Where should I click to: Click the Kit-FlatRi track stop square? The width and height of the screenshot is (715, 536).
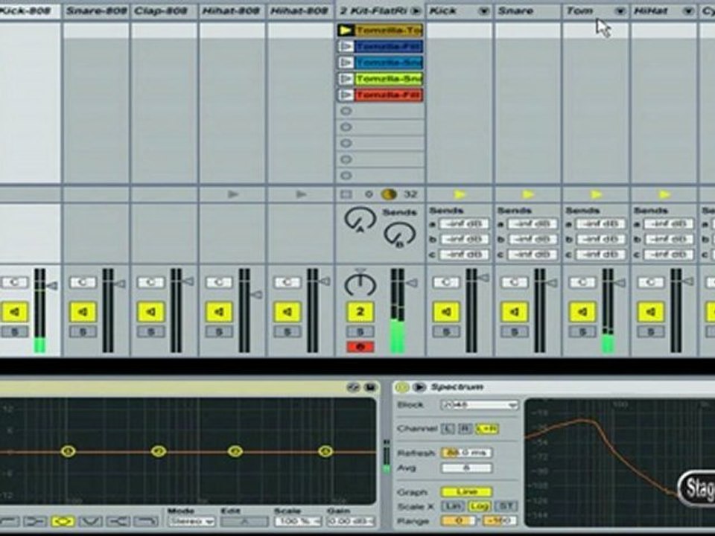tap(346, 194)
